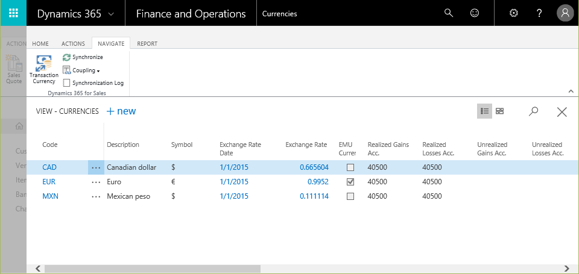Open the Synchronization Log

tap(93, 83)
